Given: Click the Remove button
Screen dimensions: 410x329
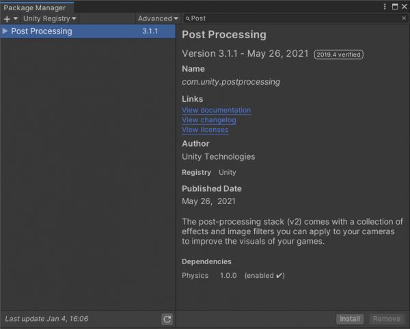Looking at the screenshot, I should [x=387, y=319].
